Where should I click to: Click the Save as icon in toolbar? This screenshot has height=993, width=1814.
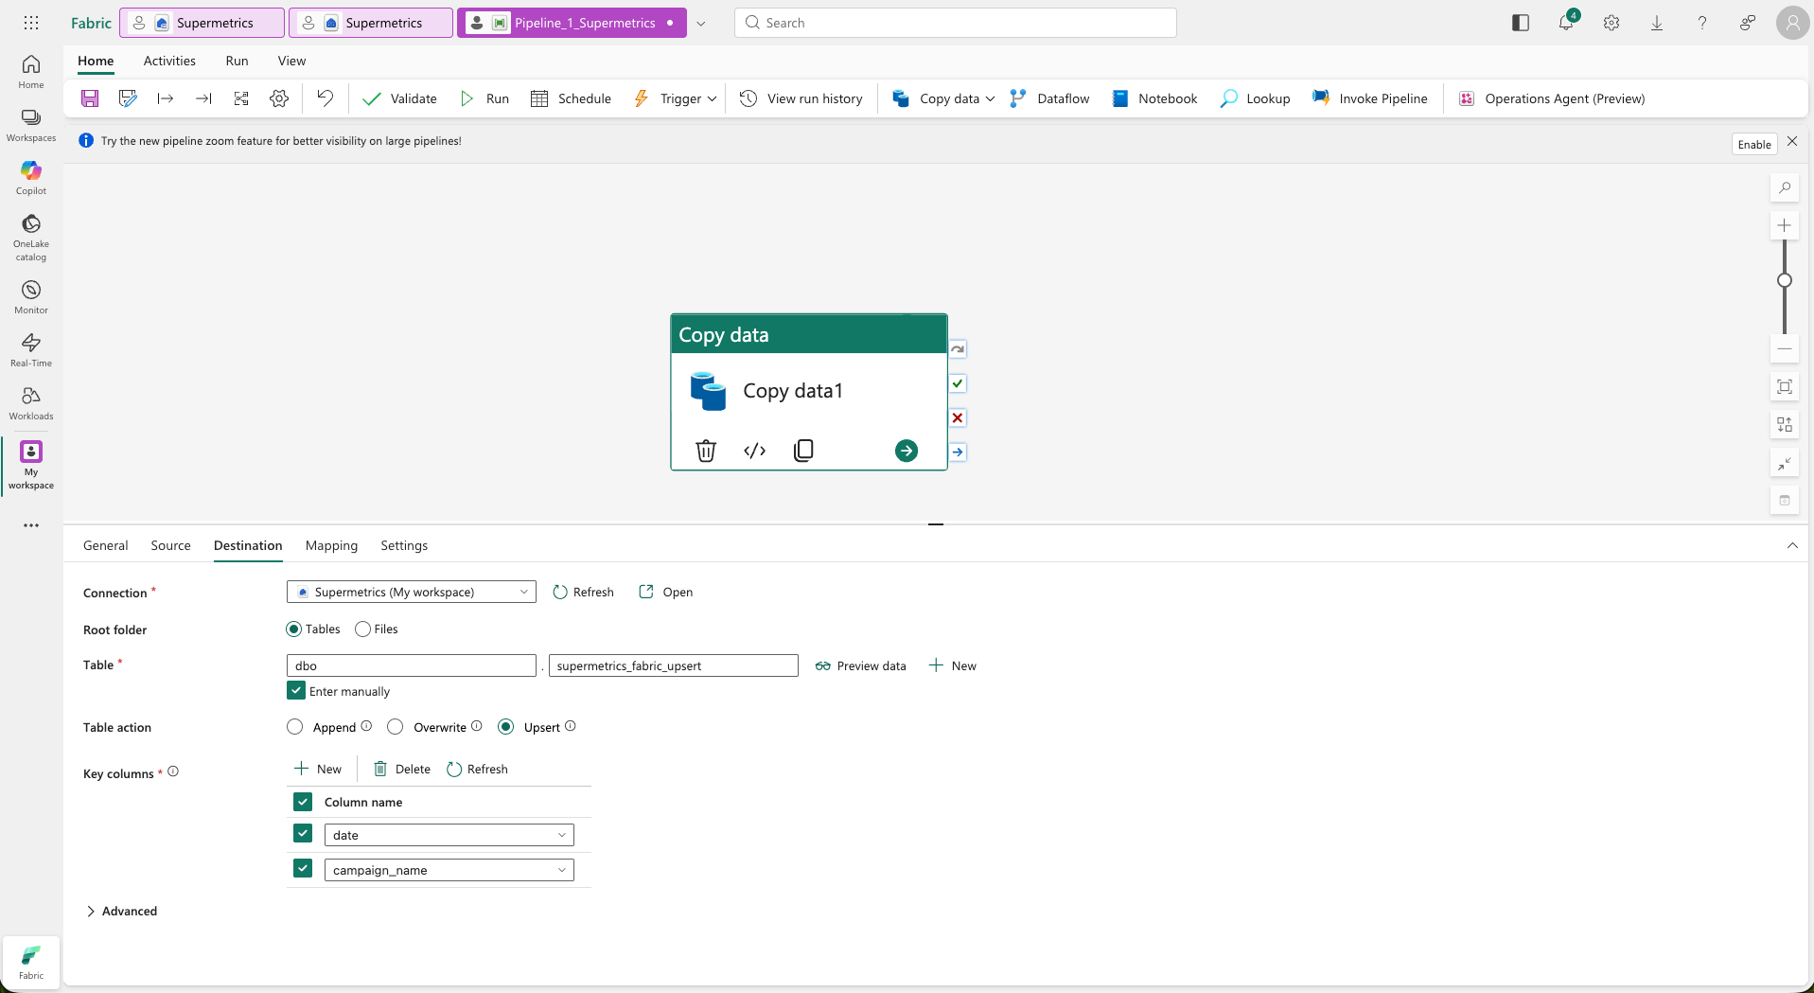click(128, 98)
